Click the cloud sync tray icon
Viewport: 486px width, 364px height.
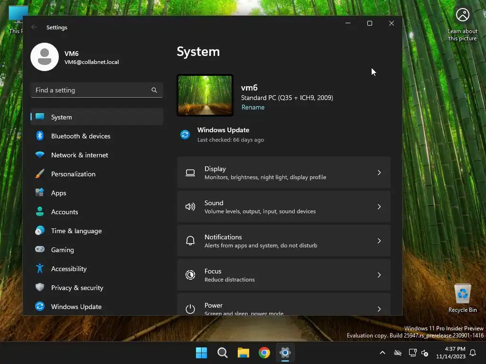point(398,353)
